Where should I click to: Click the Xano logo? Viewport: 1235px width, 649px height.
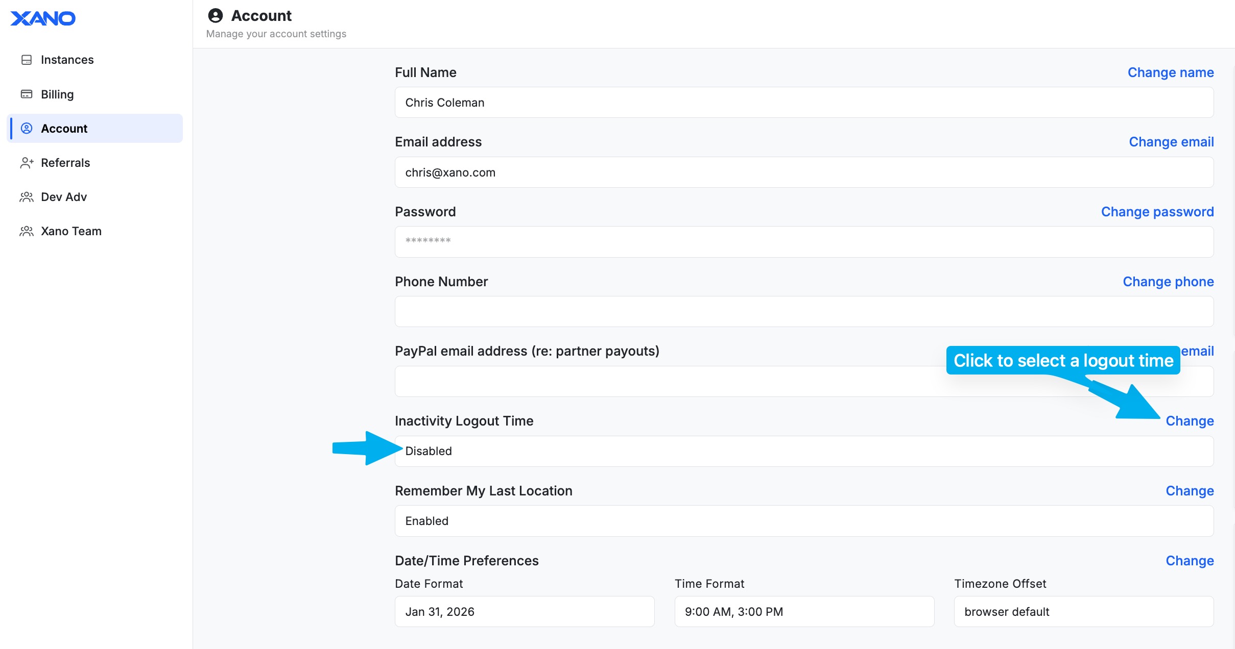click(x=43, y=18)
